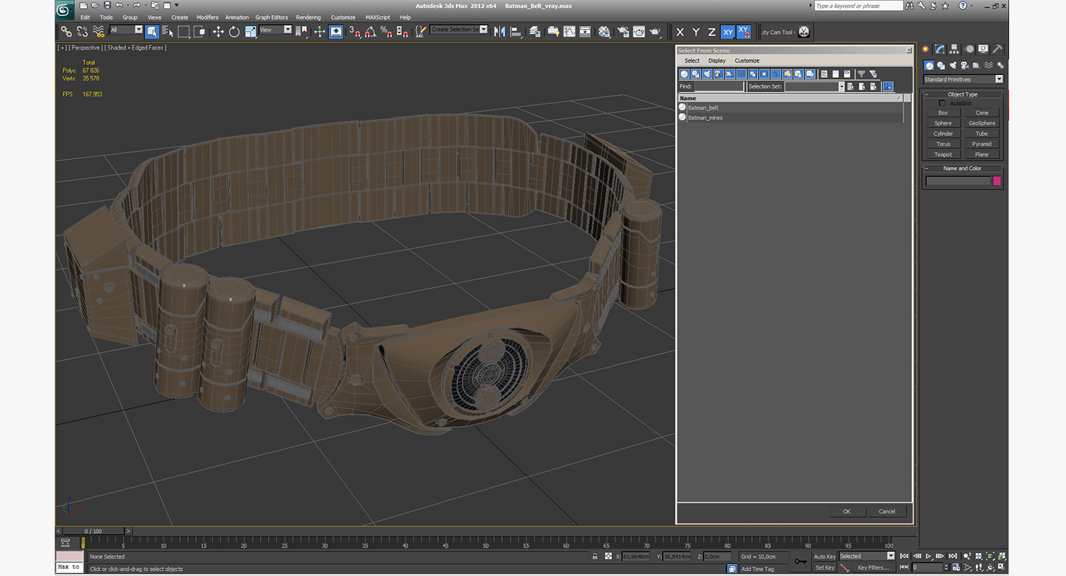Open the Select by Name tool

167,32
